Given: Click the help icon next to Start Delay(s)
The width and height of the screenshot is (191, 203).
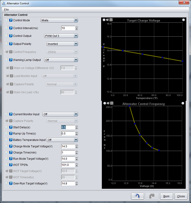Looking at the screenshot, I should pos(11,127).
